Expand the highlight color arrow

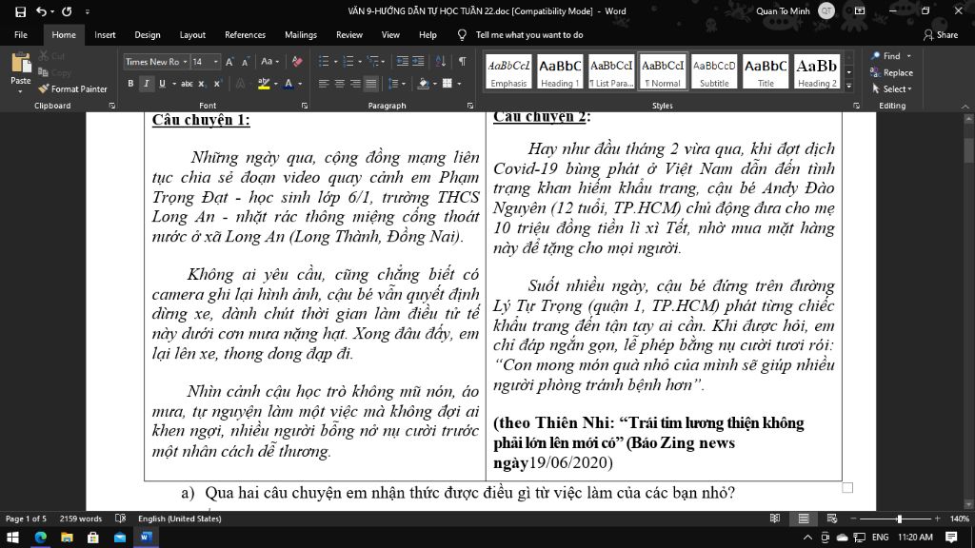tap(275, 84)
